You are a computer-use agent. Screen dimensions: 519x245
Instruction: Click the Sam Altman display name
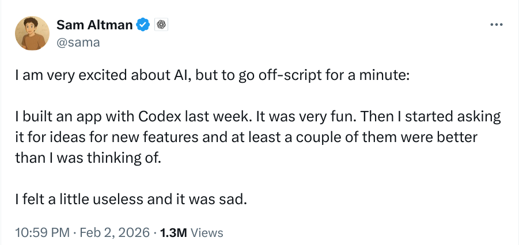point(94,25)
